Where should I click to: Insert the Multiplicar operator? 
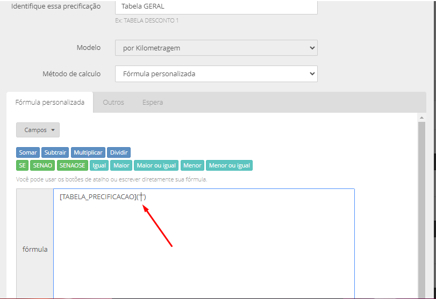[88, 152]
